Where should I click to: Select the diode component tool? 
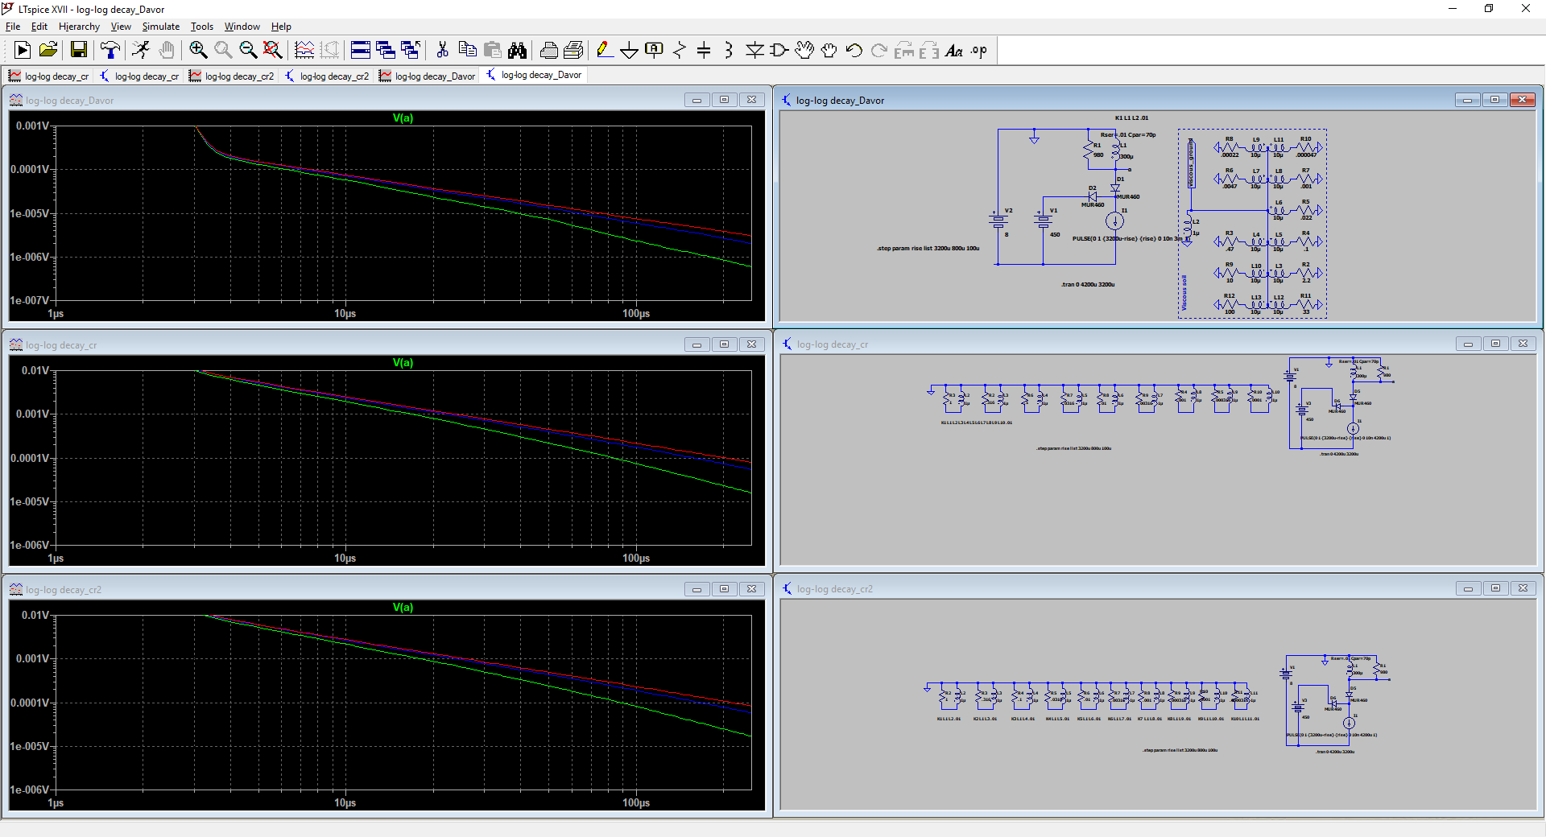754,51
